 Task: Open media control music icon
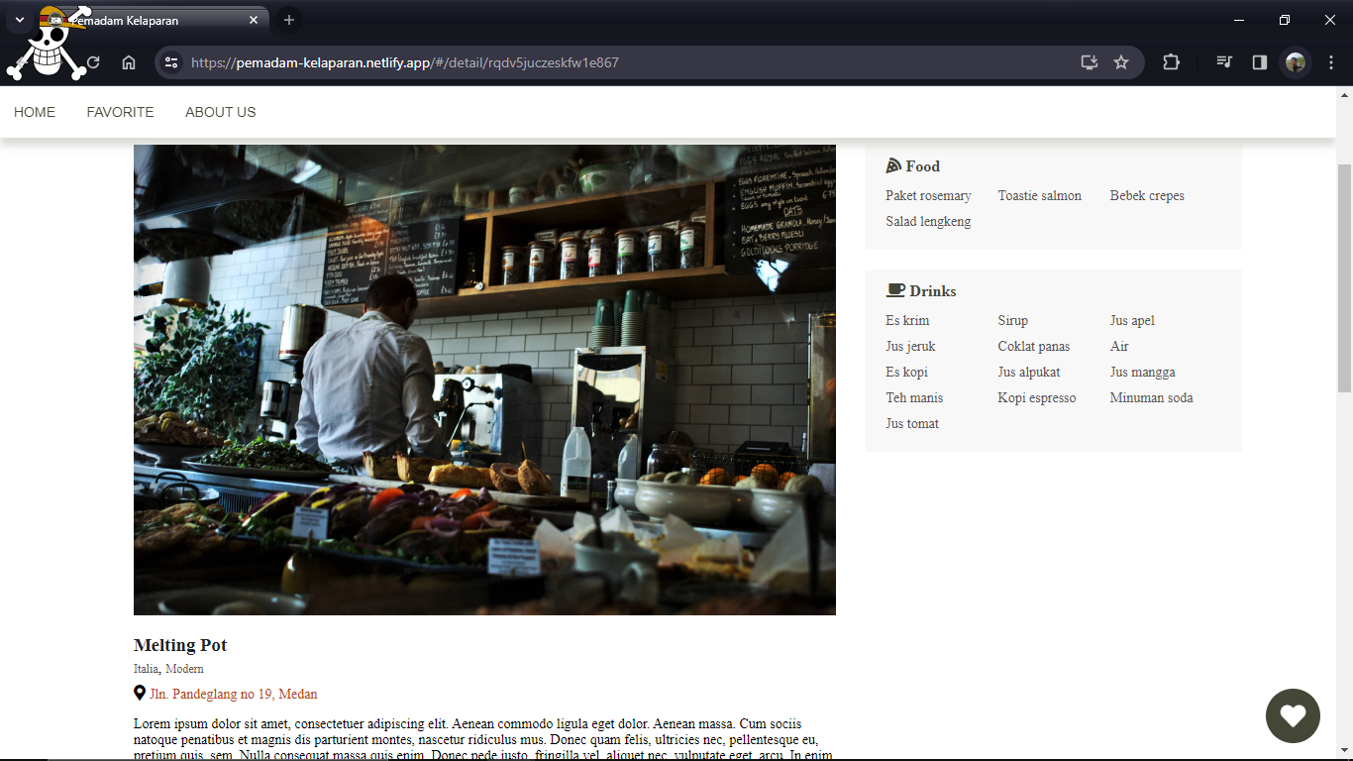pyautogui.click(x=1225, y=62)
